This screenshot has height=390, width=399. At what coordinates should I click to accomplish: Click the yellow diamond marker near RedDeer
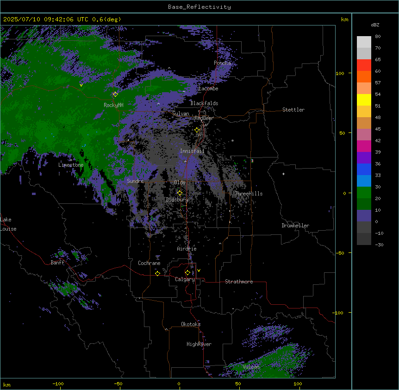pyautogui.click(x=197, y=130)
